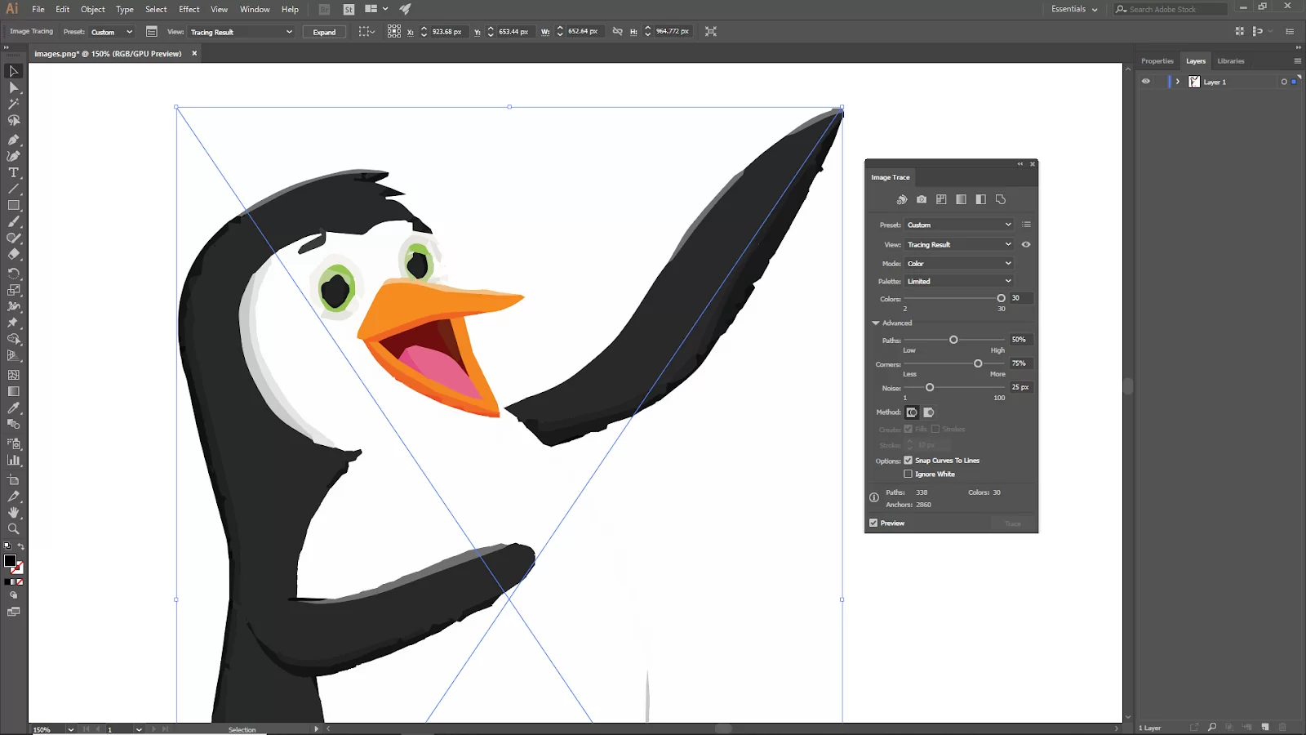This screenshot has height=735, width=1306.
Task: Select the Eraser tool
Action: 13,254
